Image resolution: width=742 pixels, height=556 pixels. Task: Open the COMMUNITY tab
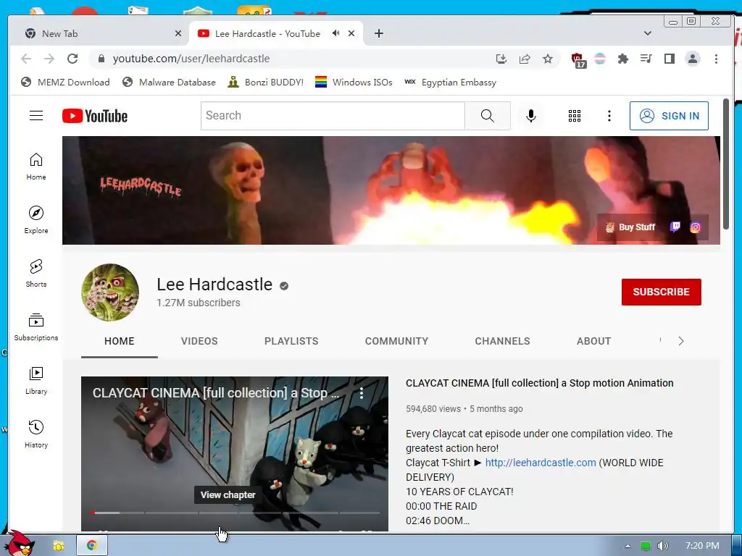(396, 341)
